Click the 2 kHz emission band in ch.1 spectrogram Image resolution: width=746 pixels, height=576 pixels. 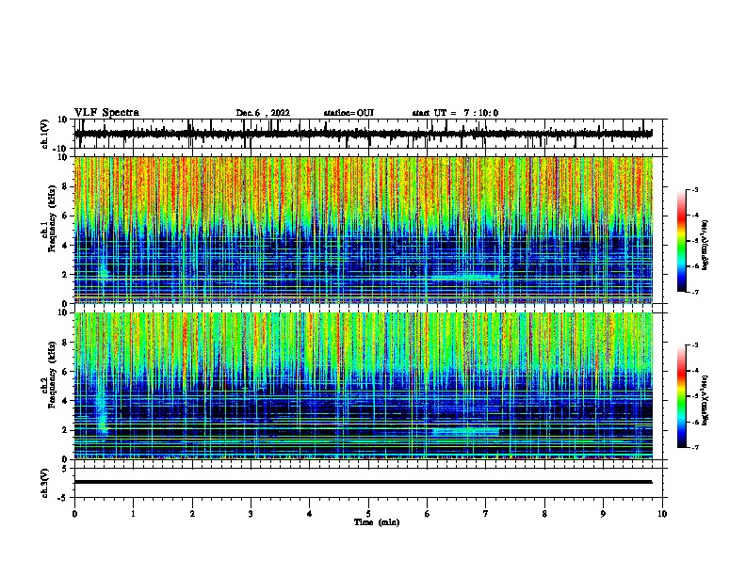(465, 275)
